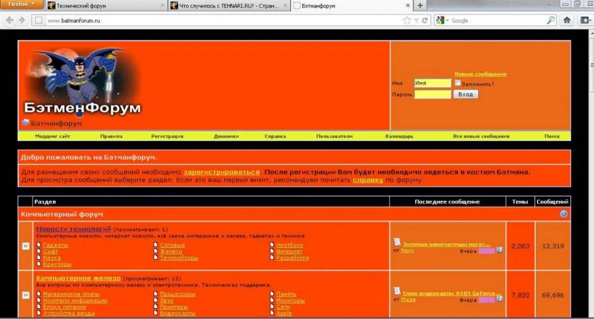Open the Разработки subforum
The image size is (594, 319).
coord(293,258)
